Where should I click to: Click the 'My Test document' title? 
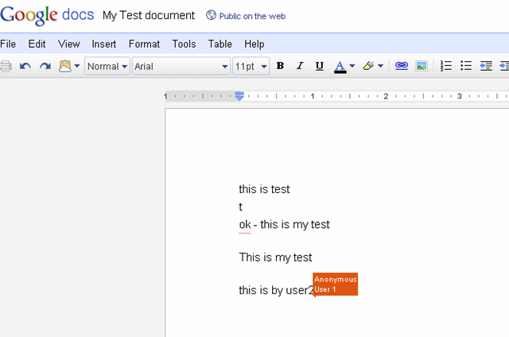click(x=149, y=15)
